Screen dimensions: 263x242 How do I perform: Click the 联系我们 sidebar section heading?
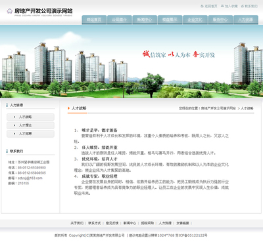point(16,151)
